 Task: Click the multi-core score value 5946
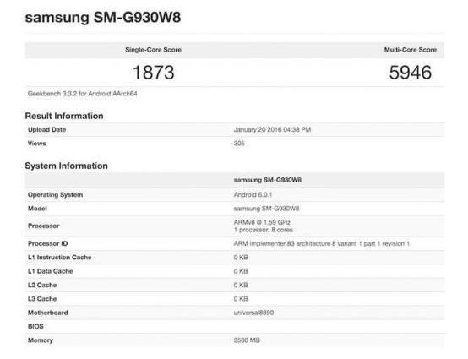tap(410, 73)
